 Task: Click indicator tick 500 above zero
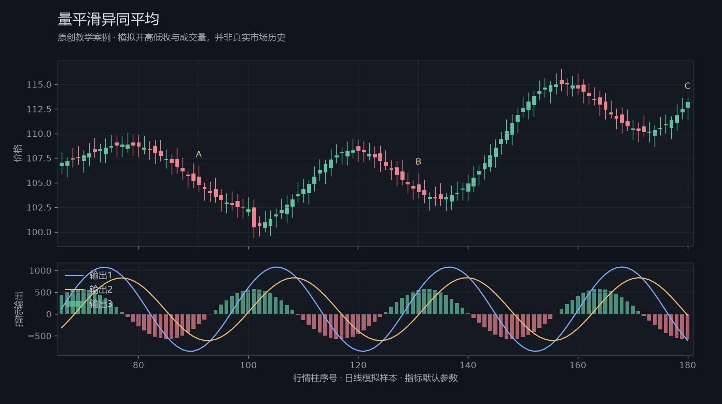coord(44,293)
